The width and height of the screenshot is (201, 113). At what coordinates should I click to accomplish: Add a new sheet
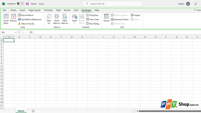pos(33,111)
